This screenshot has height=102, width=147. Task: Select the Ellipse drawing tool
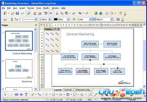tap(21, 95)
